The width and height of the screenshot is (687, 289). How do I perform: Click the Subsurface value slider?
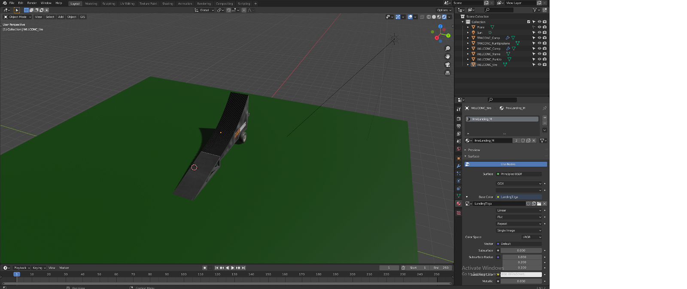(521, 250)
